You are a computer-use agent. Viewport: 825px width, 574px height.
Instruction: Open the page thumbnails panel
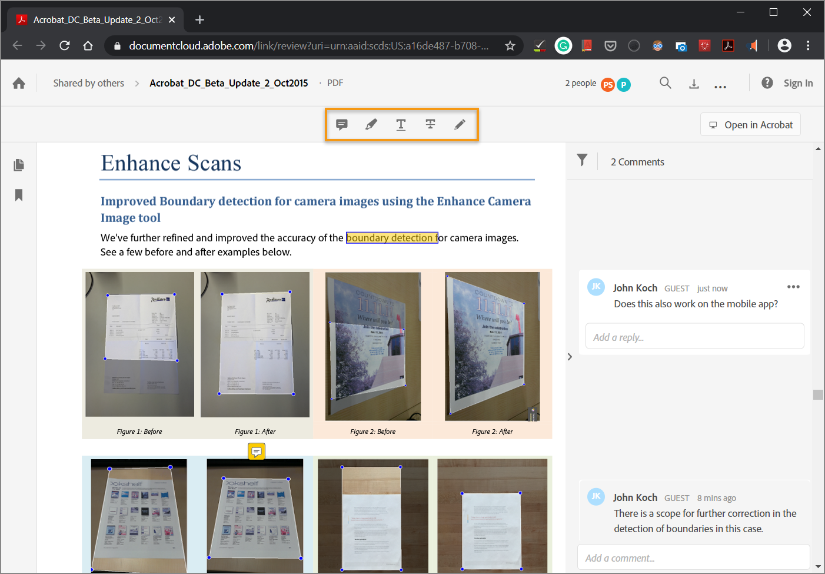click(x=18, y=165)
